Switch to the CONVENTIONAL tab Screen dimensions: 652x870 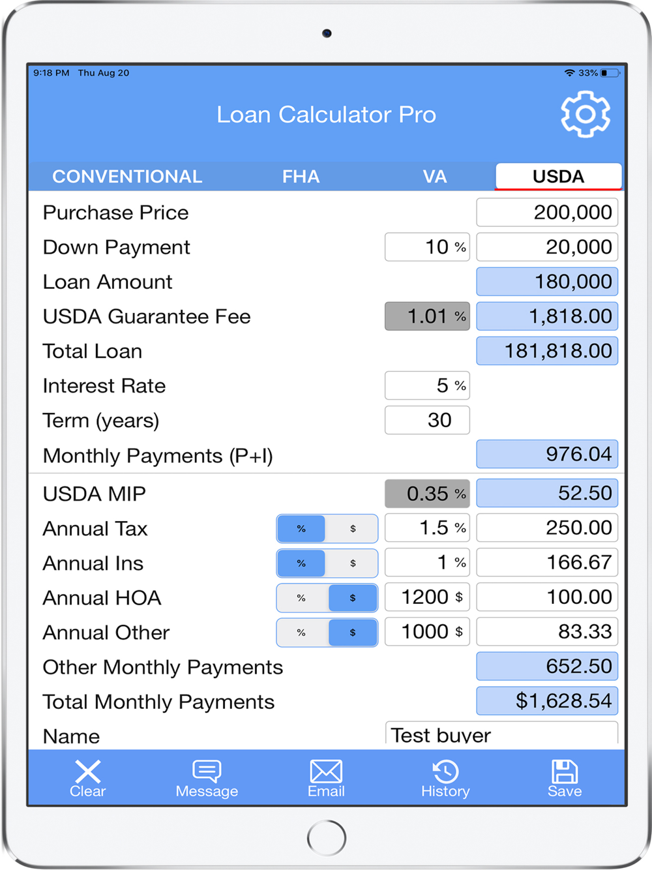tap(127, 177)
